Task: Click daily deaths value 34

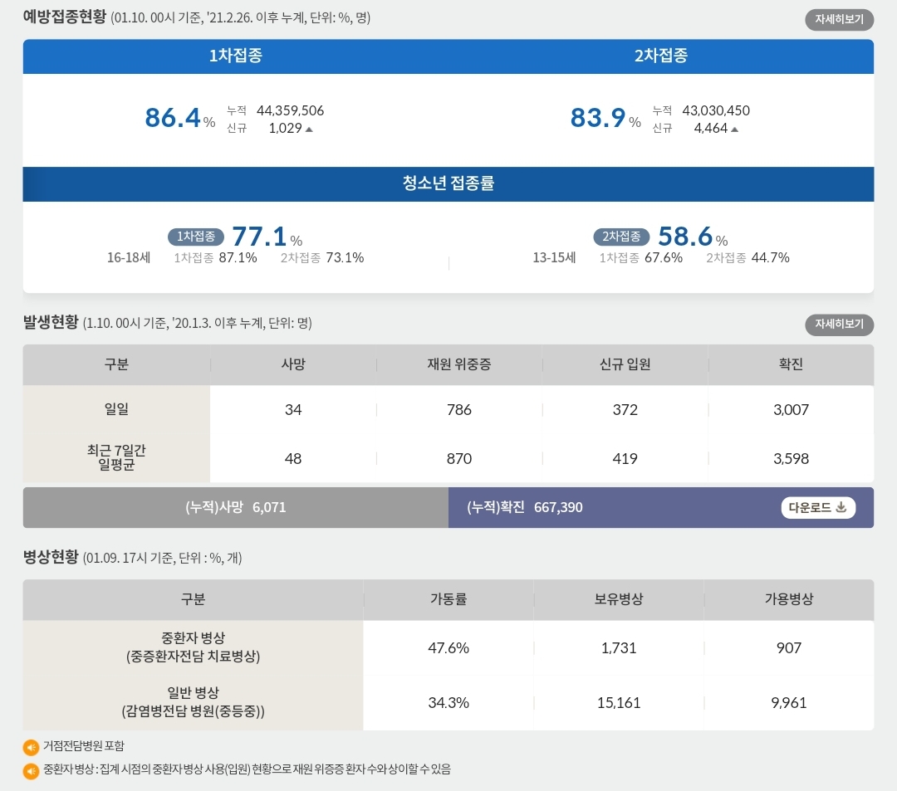Action: (293, 410)
